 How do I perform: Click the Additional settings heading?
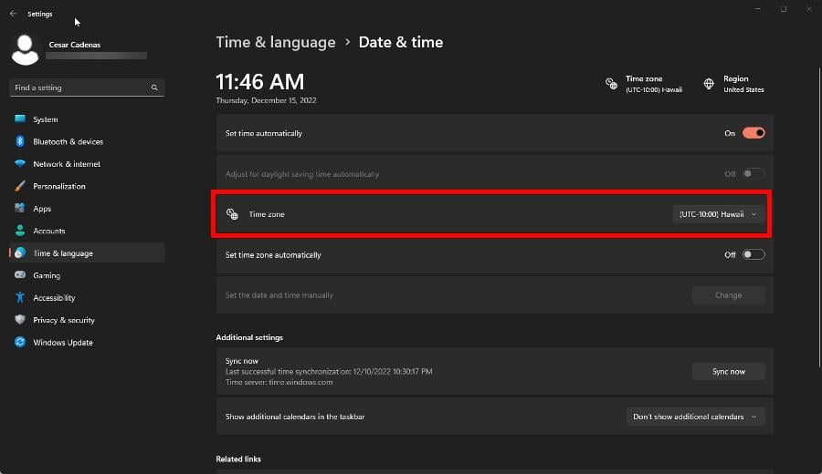click(249, 337)
